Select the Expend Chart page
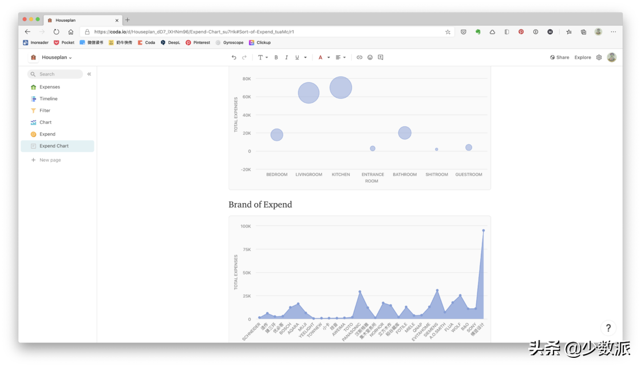 (57, 146)
